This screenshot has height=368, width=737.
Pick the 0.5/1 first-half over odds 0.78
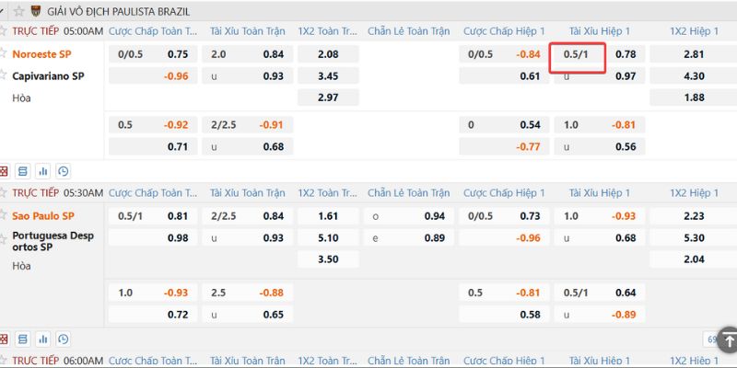[x=625, y=54]
